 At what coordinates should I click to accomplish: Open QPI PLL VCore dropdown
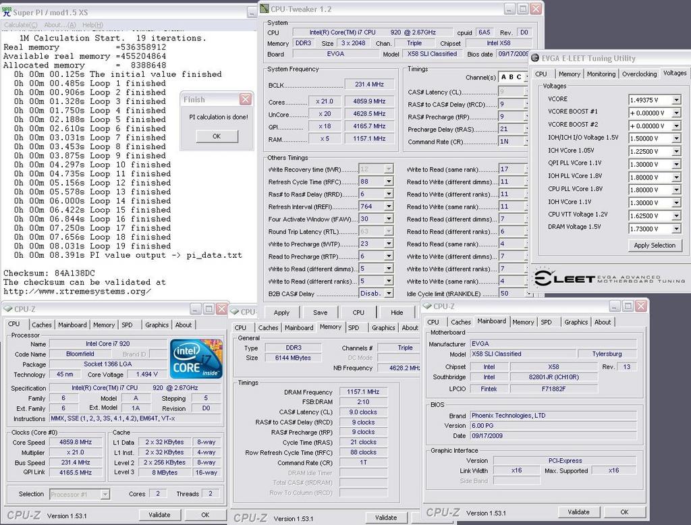pyautogui.click(x=676, y=165)
